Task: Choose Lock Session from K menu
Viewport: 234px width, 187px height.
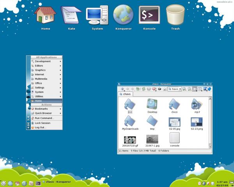Action: 46,123
